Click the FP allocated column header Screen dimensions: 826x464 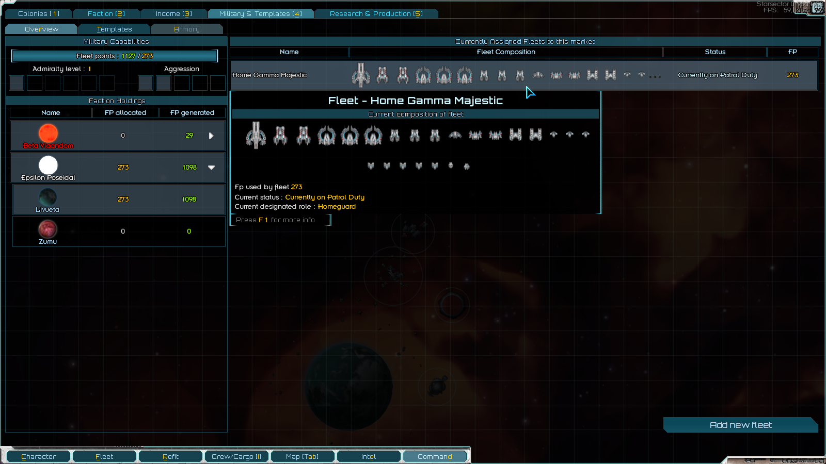click(125, 113)
